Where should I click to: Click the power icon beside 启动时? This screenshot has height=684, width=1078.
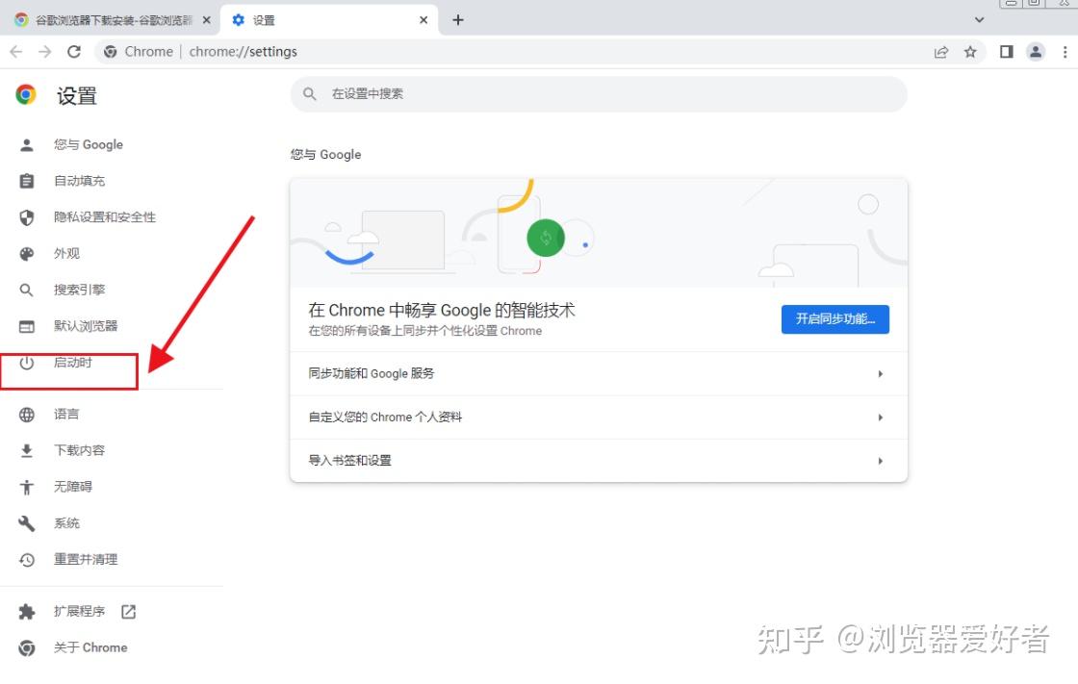[x=27, y=363]
